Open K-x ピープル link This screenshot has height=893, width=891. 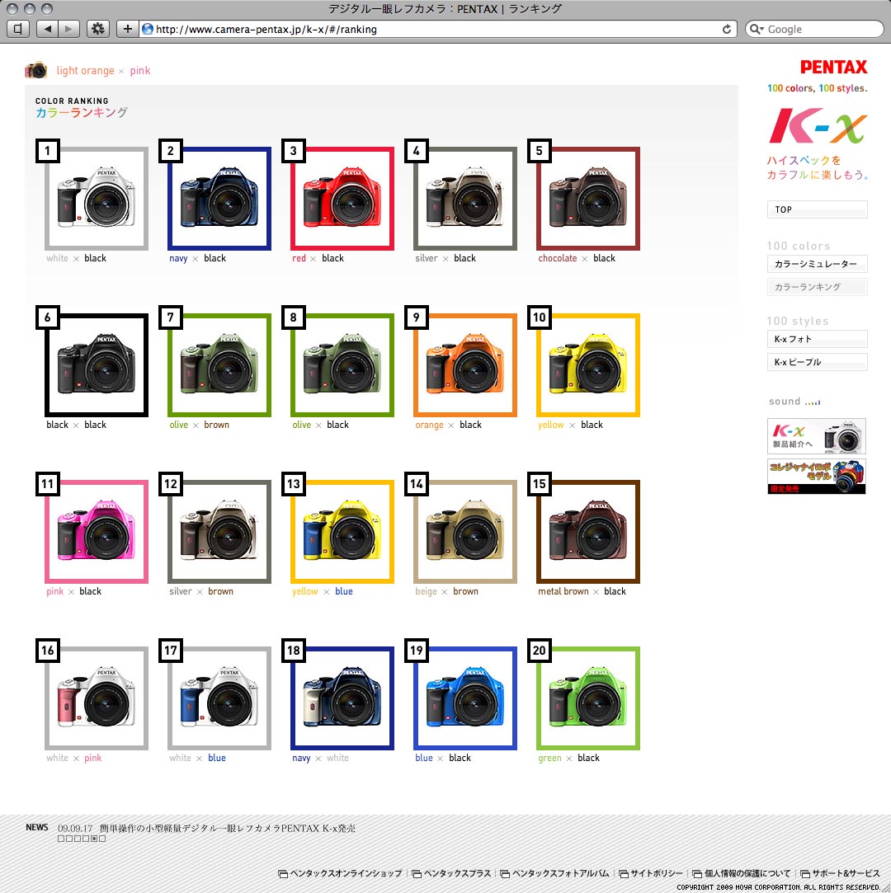(817, 362)
